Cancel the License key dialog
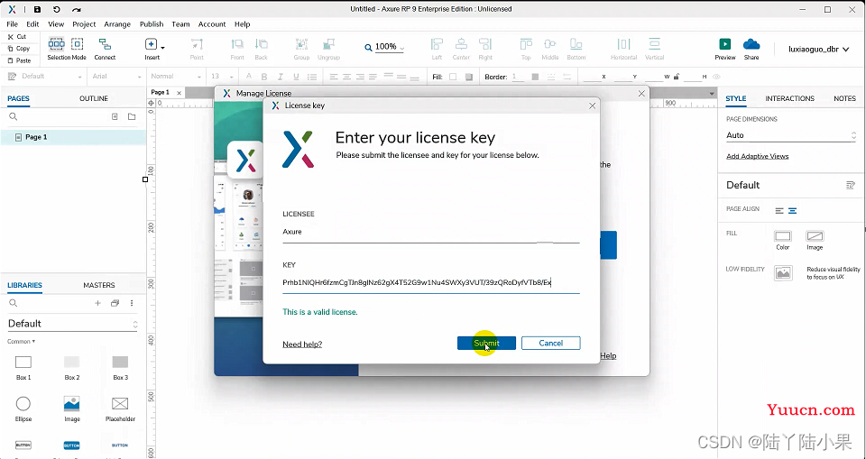 click(550, 343)
